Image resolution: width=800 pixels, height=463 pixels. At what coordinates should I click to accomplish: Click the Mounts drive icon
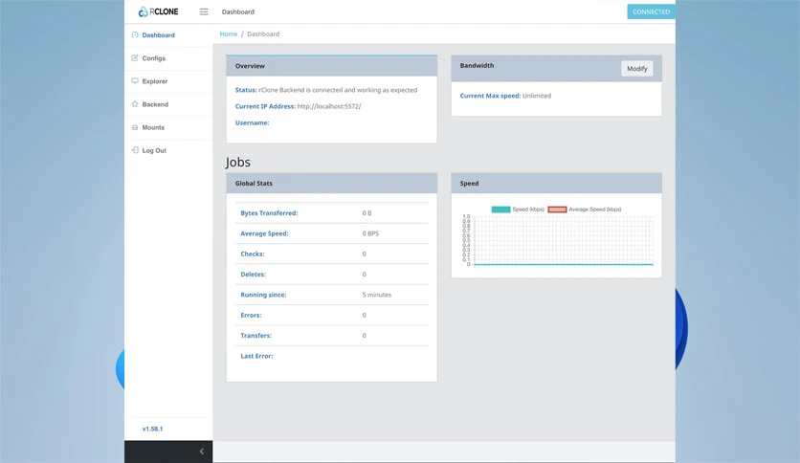click(135, 127)
